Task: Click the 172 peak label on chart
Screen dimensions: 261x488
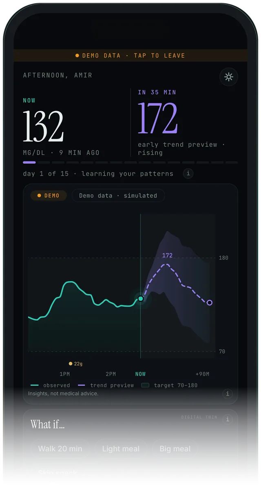Action: point(167,255)
